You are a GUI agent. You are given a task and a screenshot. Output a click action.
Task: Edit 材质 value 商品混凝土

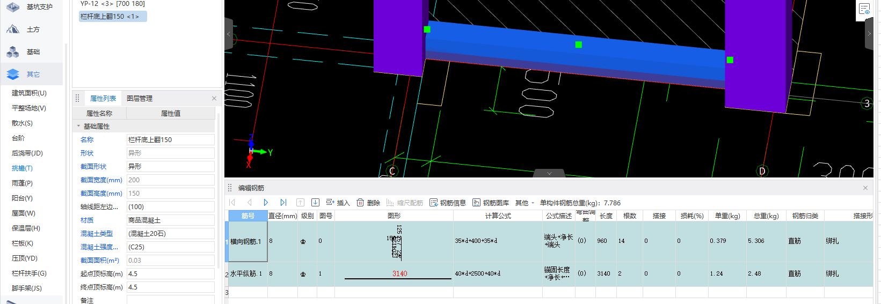171,220
